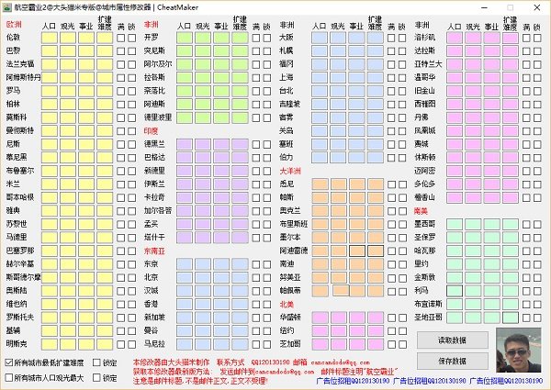
Task: Click the red 印度 region label
Action: pos(152,131)
